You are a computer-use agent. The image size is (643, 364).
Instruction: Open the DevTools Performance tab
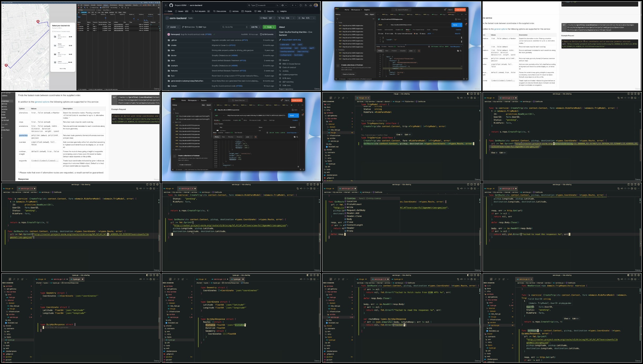(x=113, y=5)
